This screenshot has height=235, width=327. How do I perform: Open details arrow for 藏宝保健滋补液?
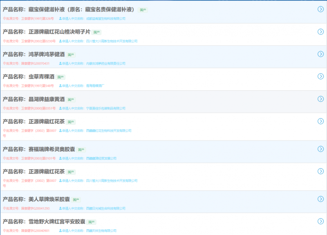[320, 9]
